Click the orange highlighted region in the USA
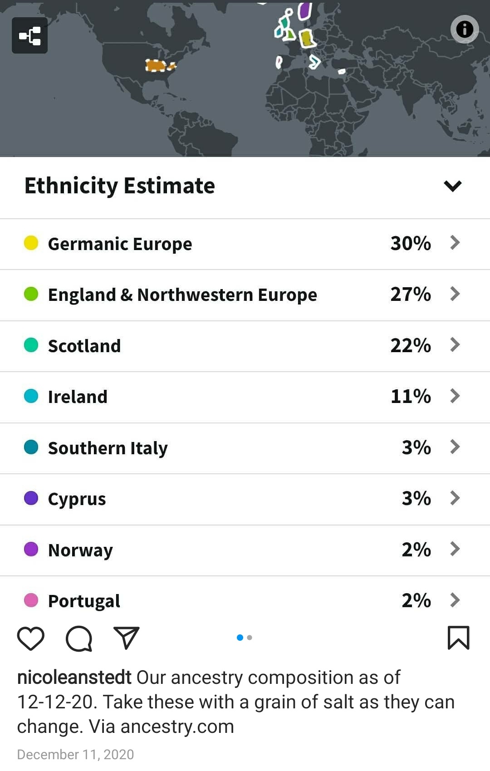 [x=157, y=66]
